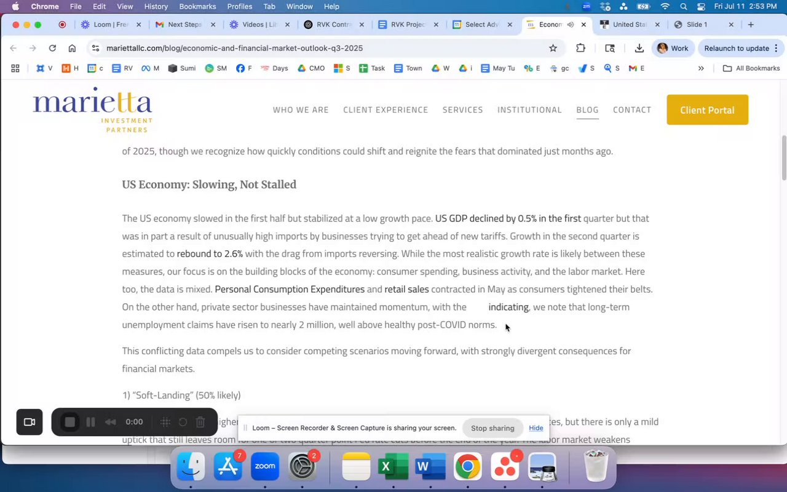Image resolution: width=787 pixels, height=492 pixels.
Task: Open the Days bookmark
Action: tap(274, 68)
